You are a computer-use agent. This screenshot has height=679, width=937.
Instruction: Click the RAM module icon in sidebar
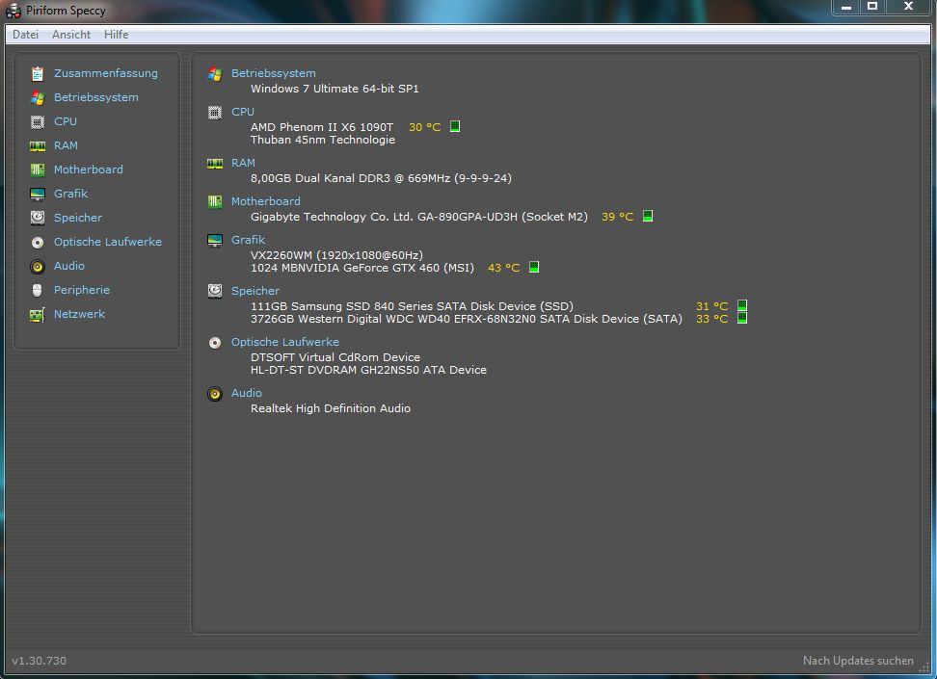coord(37,145)
